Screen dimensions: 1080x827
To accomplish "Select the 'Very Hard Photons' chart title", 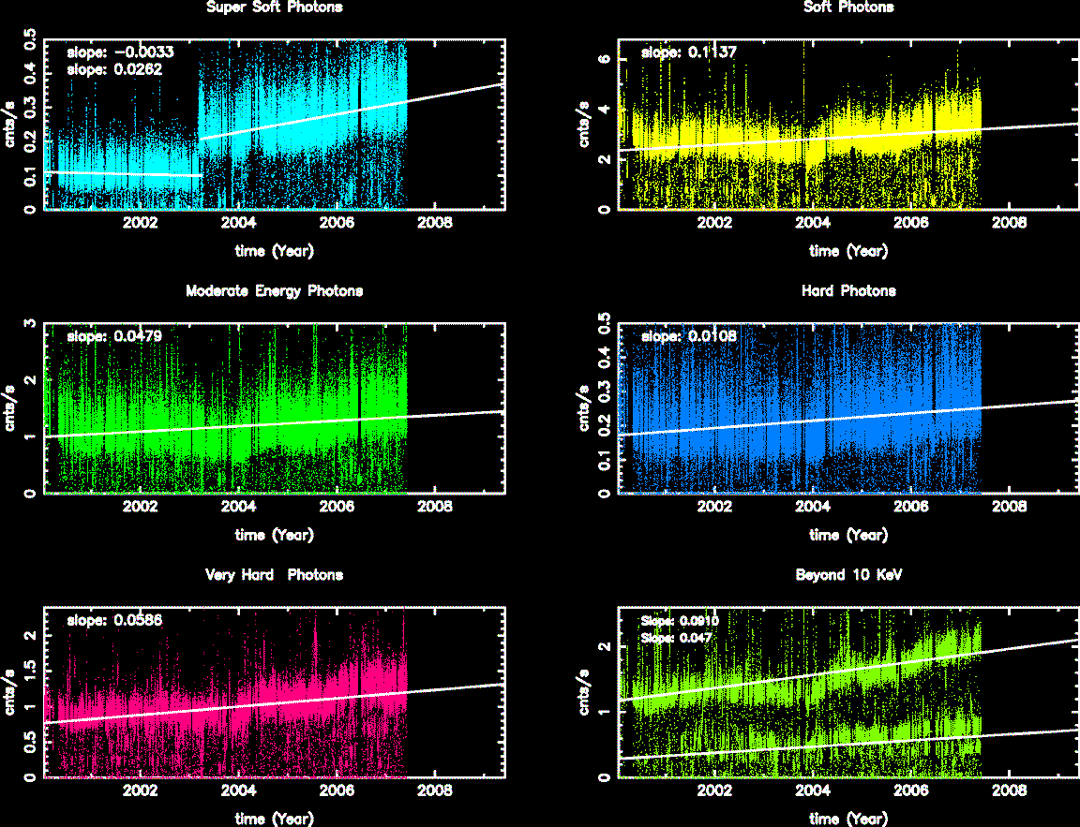I will (274, 575).
